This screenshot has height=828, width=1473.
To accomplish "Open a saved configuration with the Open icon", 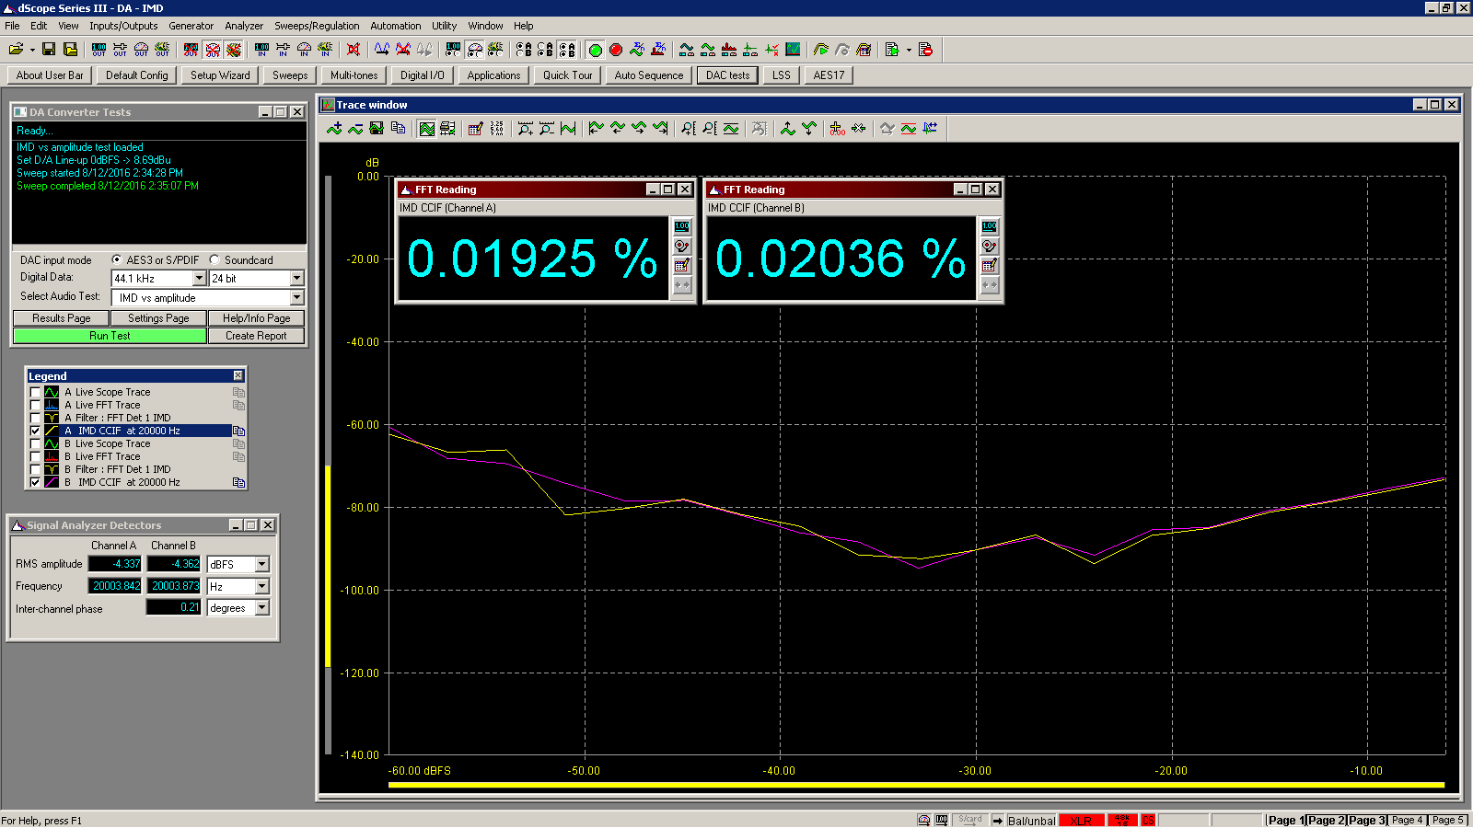I will point(17,49).
